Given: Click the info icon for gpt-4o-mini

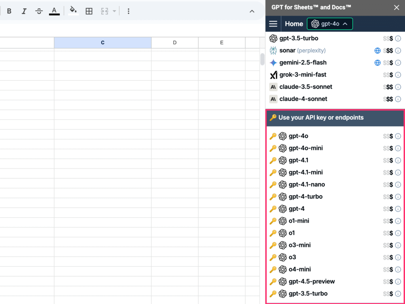Looking at the screenshot, I should click(398, 148).
